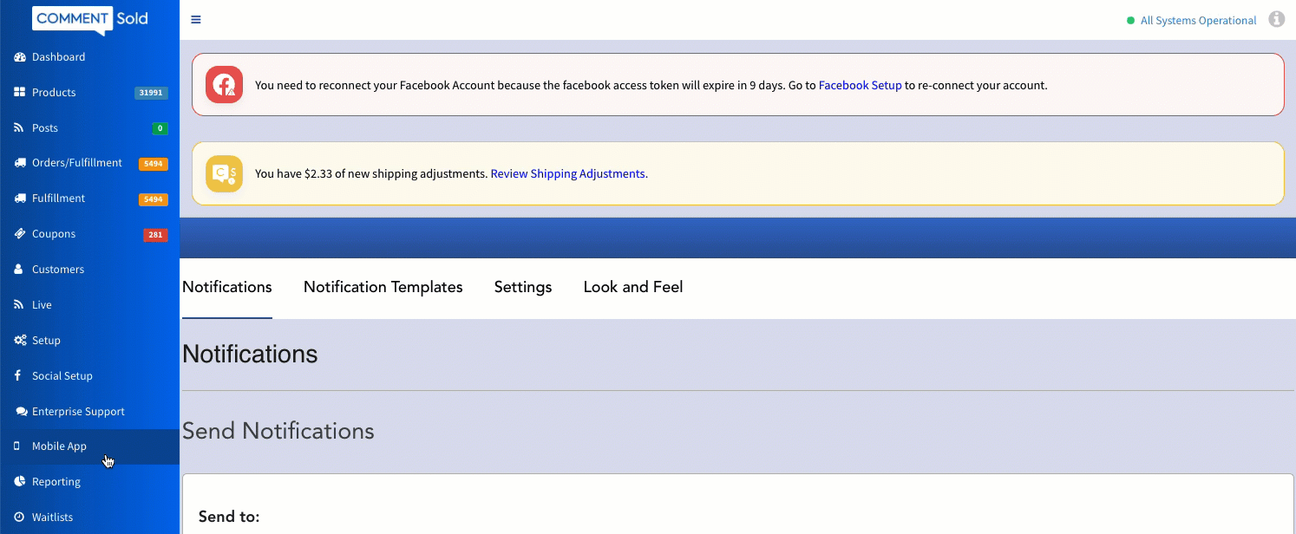Click the info circle icon at top right
Screen dimensions: 1296x534
1276,19
